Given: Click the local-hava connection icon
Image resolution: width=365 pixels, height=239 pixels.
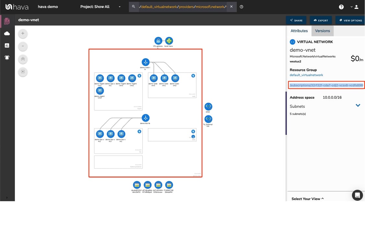Looking at the screenshot, I should tap(168, 40).
